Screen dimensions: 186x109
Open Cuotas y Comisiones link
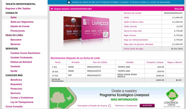click(22, 98)
